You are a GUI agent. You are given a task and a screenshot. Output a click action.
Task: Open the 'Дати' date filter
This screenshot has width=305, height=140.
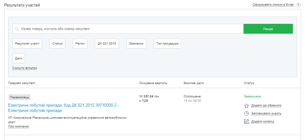coord(19,58)
